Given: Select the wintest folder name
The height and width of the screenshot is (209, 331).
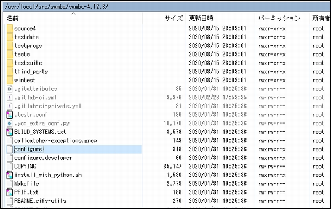Looking at the screenshot, I should click(25, 80).
